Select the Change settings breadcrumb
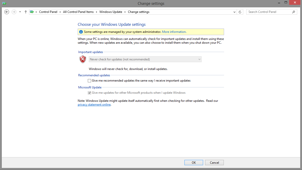Screen dimensions: 302x170 139,12
